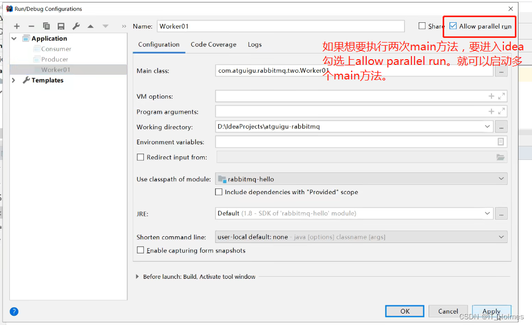Expand the Templates tree node
The image size is (532, 325).
(x=14, y=80)
